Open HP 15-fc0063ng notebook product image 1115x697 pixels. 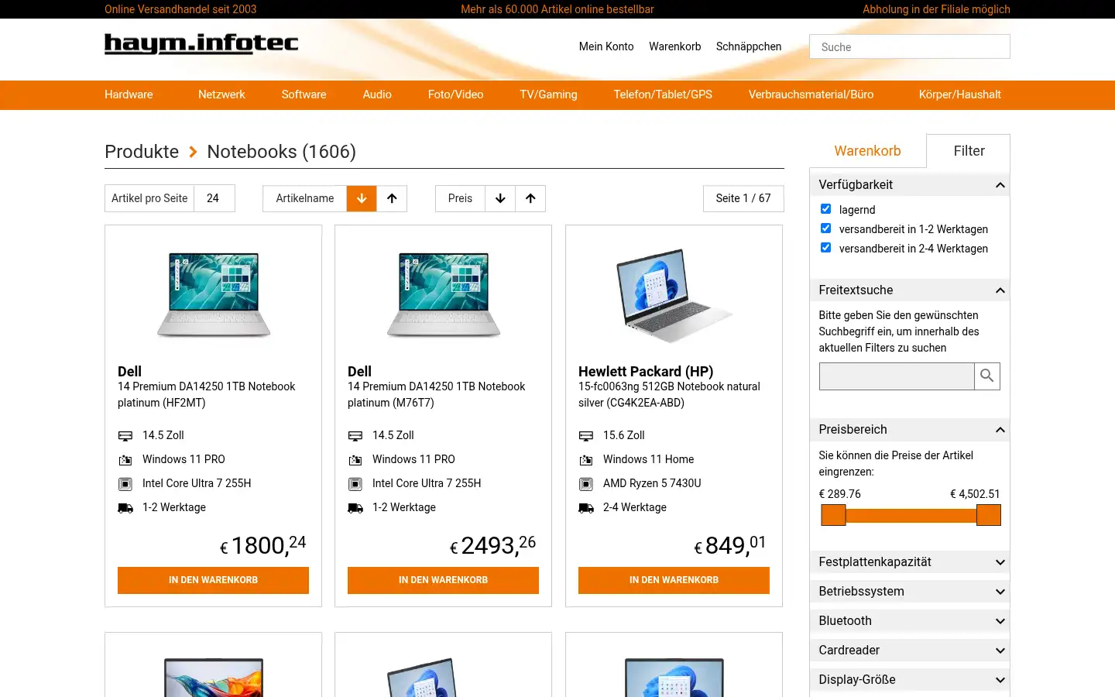pyautogui.click(x=674, y=294)
